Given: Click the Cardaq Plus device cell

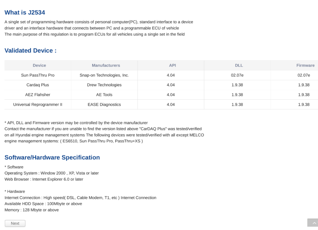Looking at the screenshot, I should [38, 85].
